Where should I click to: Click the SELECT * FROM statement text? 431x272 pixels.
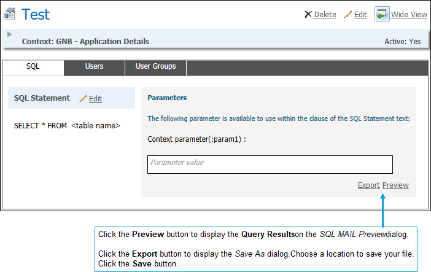[x=66, y=125]
